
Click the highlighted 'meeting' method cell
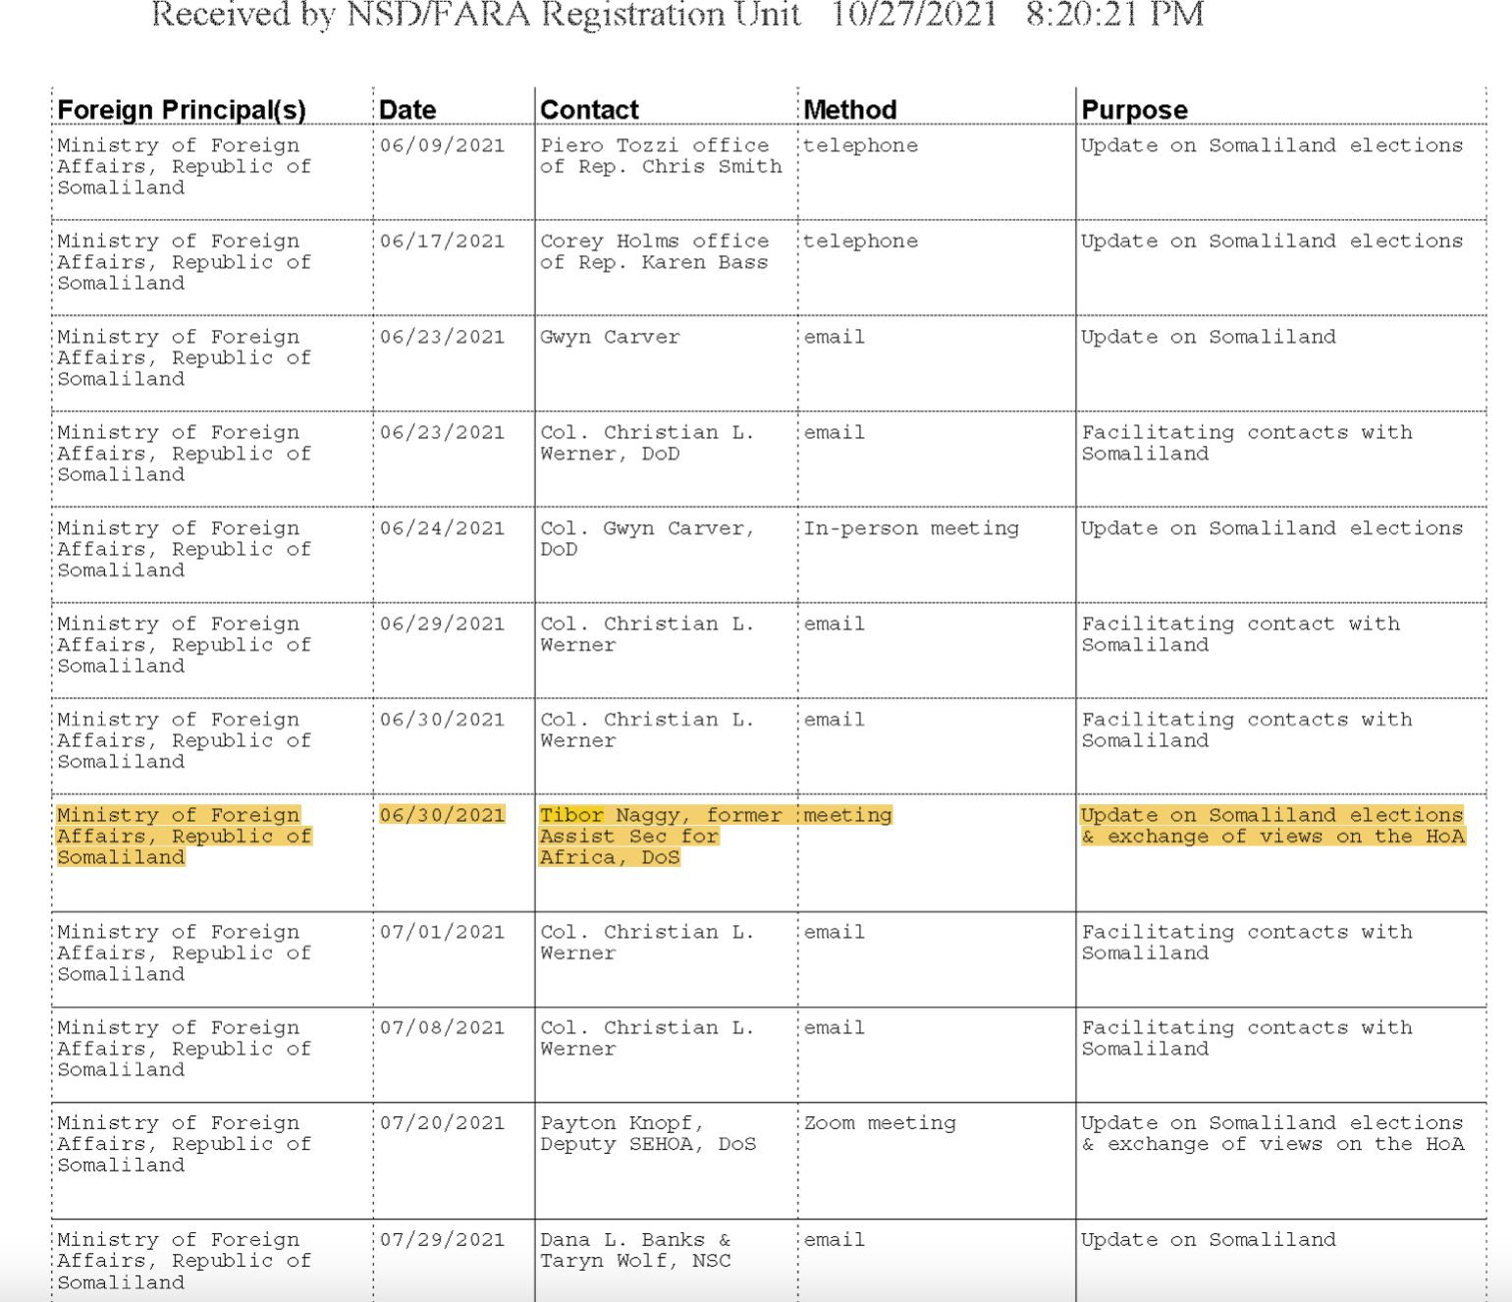pyautogui.click(x=847, y=815)
